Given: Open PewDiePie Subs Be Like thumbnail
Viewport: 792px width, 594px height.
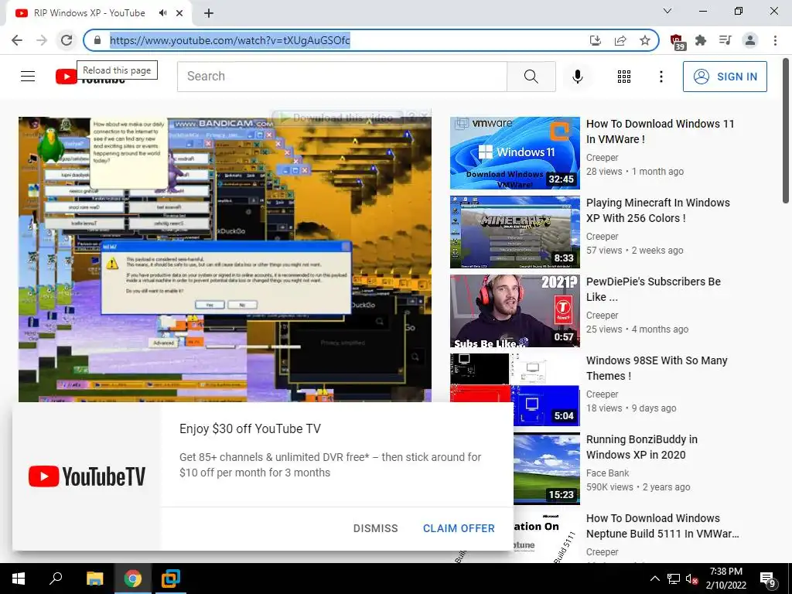Looking at the screenshot, I should [x=514, y=311].
